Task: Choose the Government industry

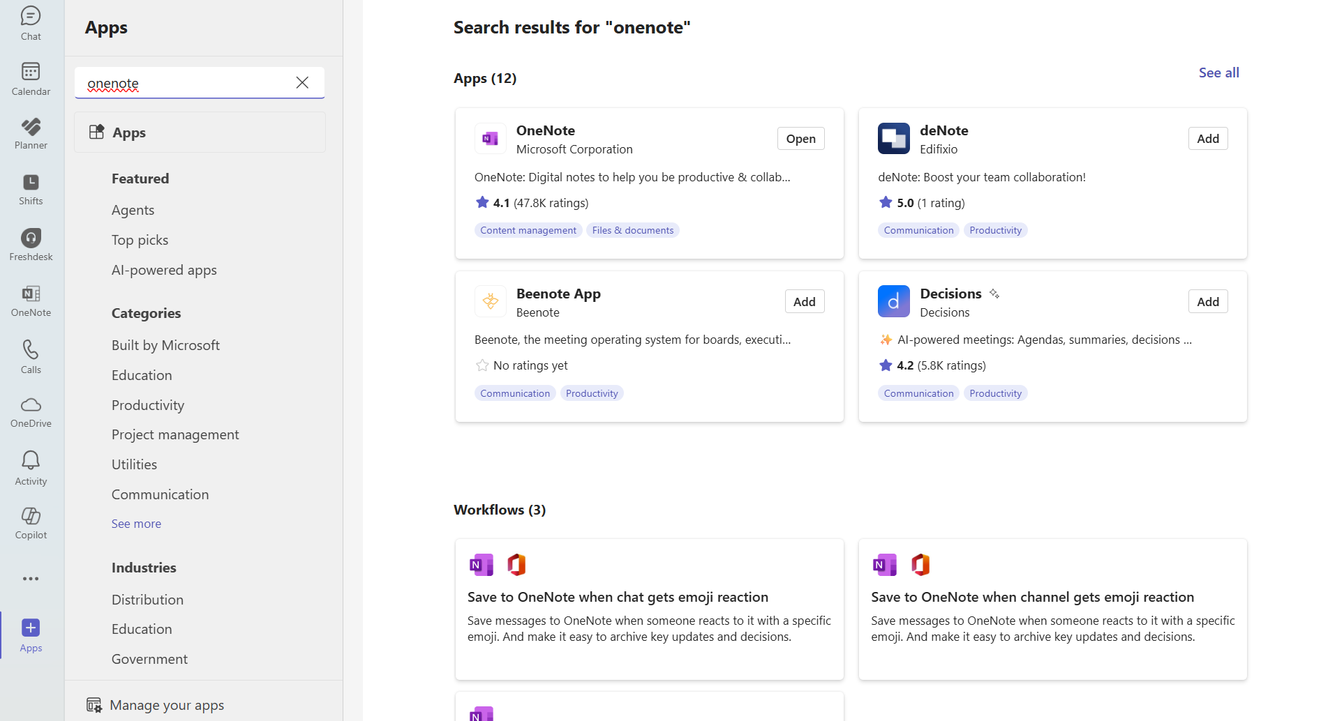Action: 149,659
